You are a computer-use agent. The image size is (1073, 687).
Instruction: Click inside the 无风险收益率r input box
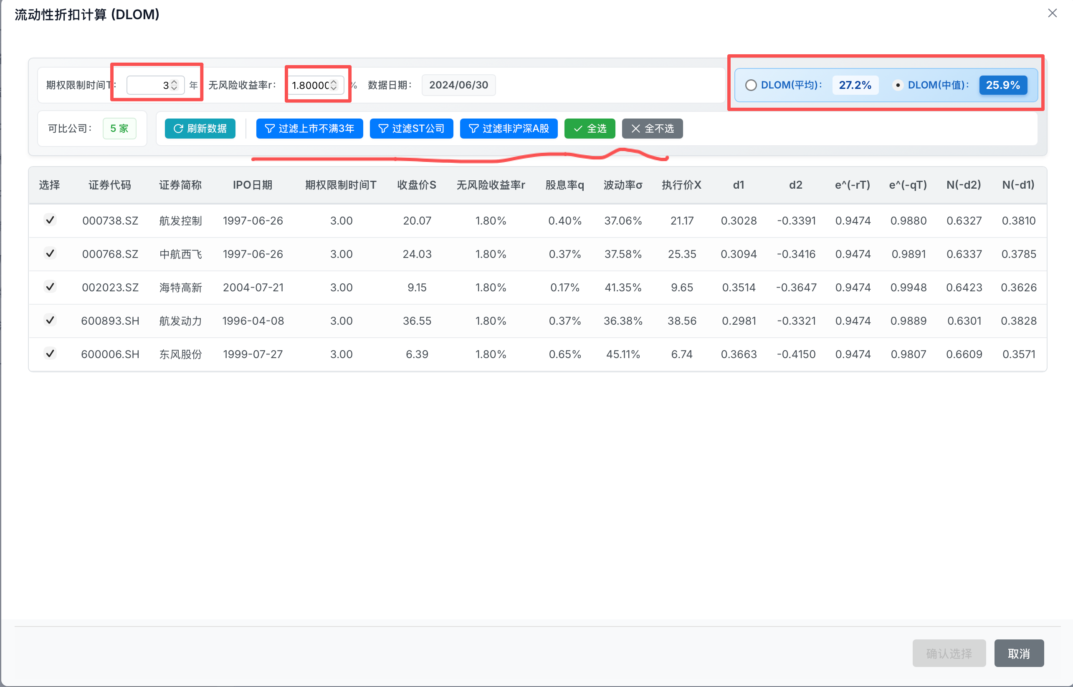[x=310, y=85]
